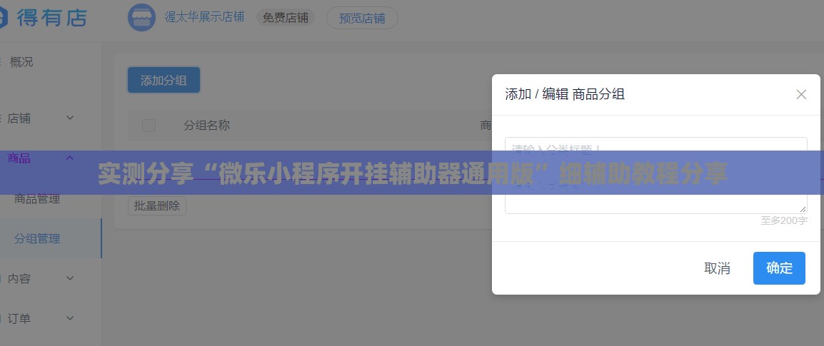Expand the 内容 sidebar menu chevron
The image size is (824, 346).
(x=70, y=278)
